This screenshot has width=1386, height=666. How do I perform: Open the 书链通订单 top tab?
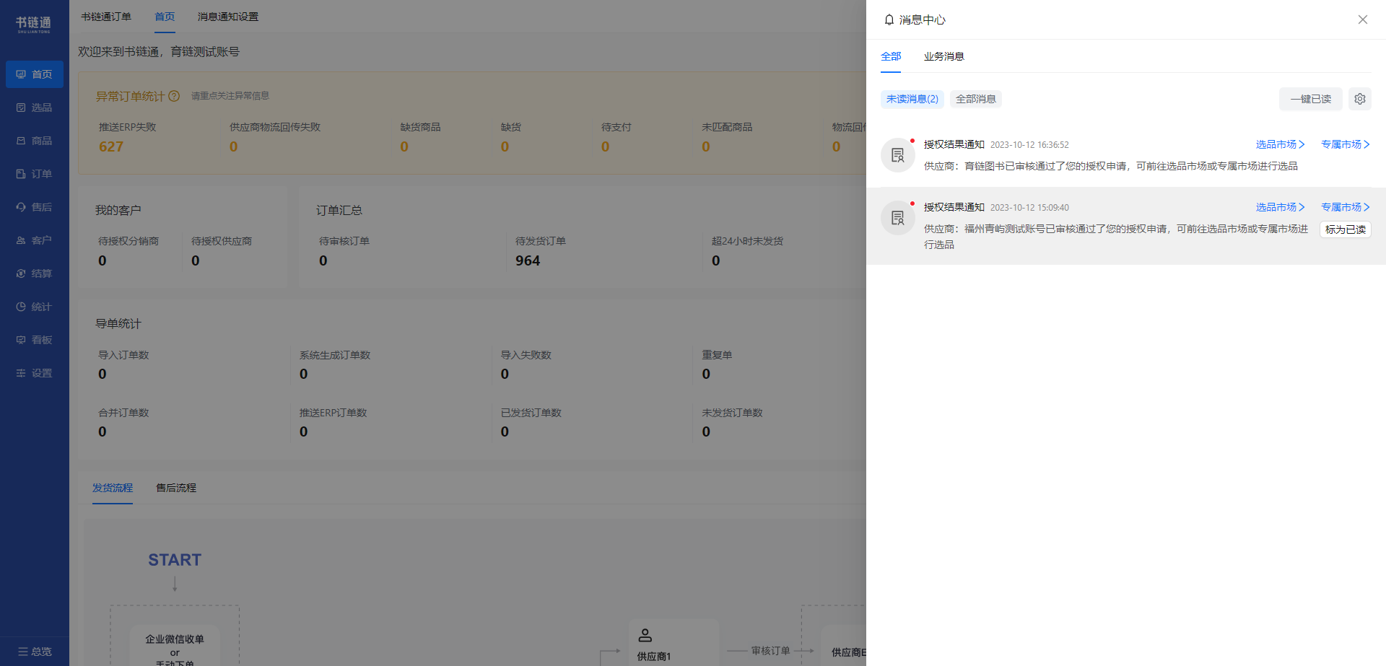point(106,17)
